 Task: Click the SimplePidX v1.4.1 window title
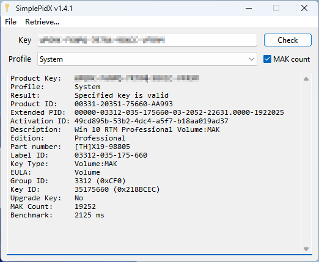click(x=44, y=9)
